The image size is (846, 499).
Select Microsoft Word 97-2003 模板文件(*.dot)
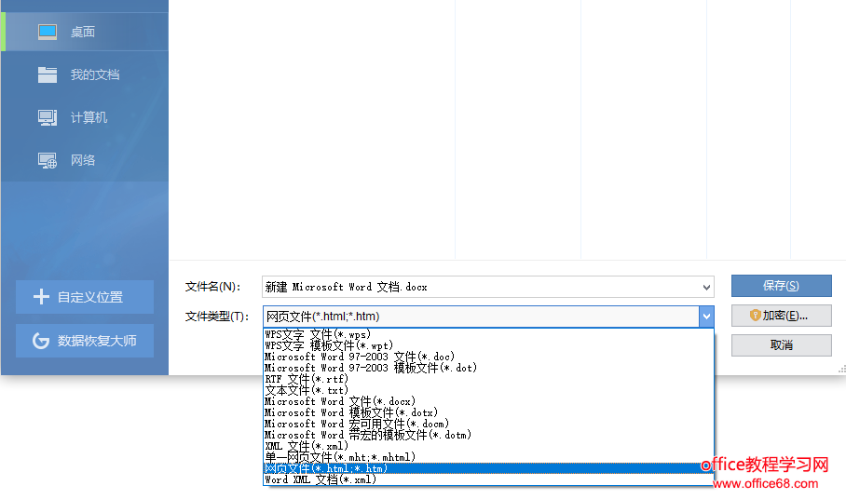pos(488,368)
